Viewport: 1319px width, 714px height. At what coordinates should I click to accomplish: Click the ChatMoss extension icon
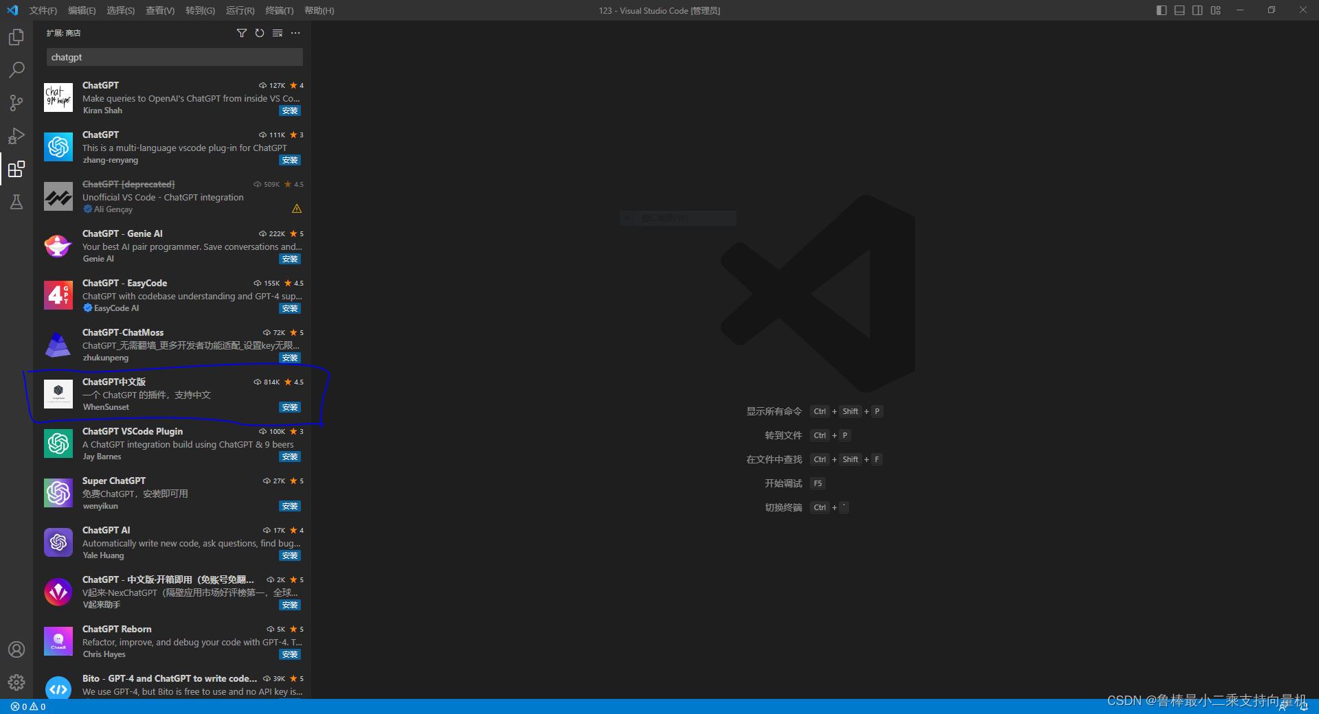tap(58, 345)
